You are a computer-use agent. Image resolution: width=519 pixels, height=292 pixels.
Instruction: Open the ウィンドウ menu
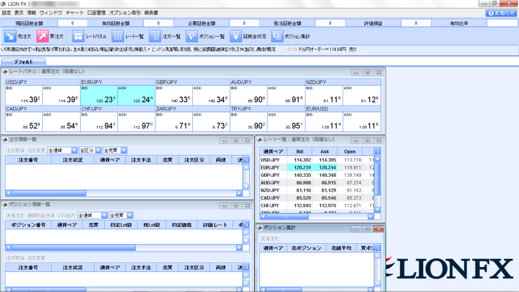[51, 13]
